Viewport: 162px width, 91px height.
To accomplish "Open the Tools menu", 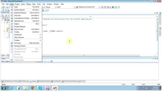I will click(x=39, y=4).
